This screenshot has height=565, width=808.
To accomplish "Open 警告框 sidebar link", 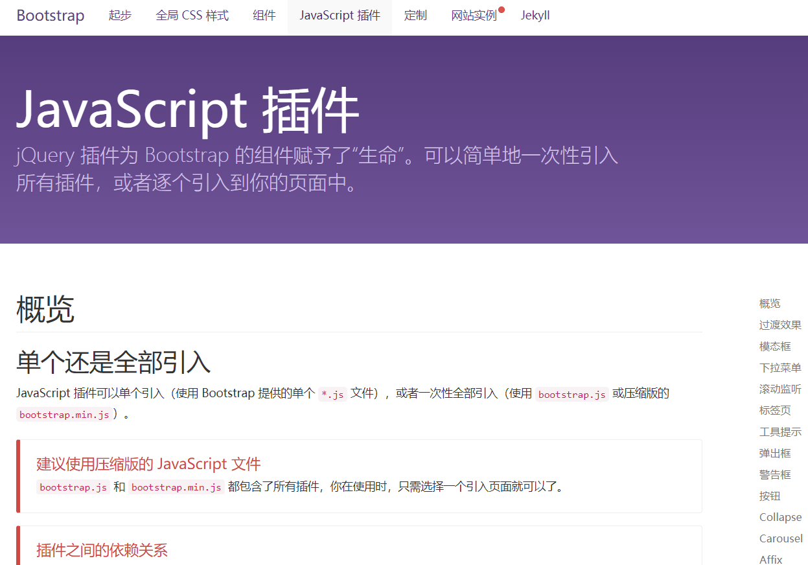I will [775, 474].
